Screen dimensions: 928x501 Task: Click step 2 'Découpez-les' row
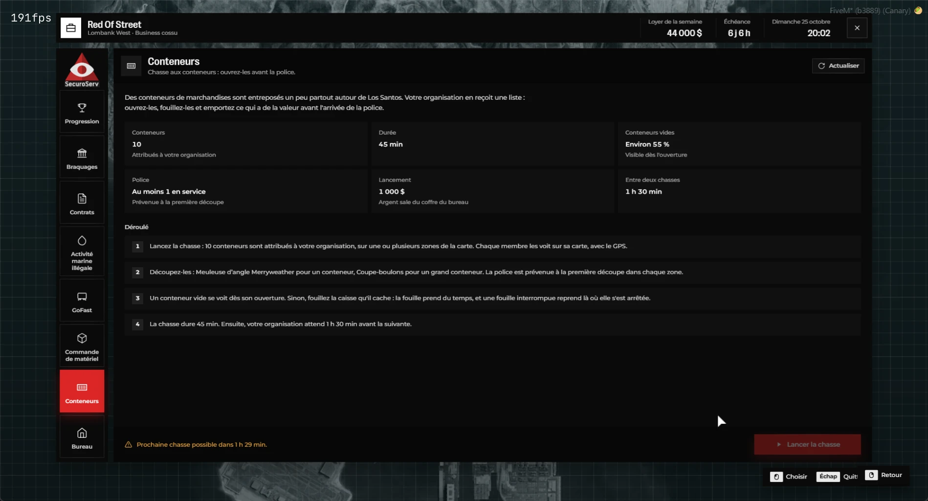(x=492, y=272)
